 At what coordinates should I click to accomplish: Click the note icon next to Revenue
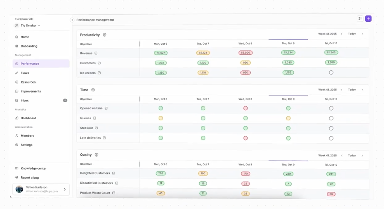click(96, 53)
